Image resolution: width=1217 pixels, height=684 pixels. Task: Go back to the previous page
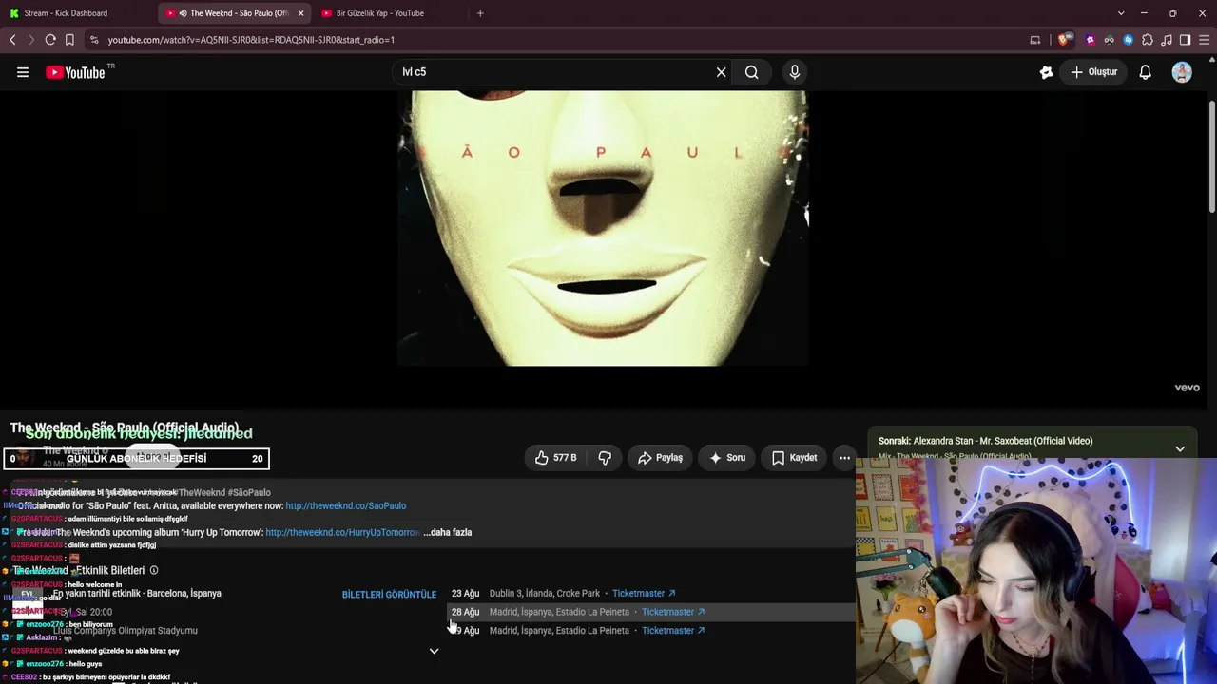[x=12, y=40]
